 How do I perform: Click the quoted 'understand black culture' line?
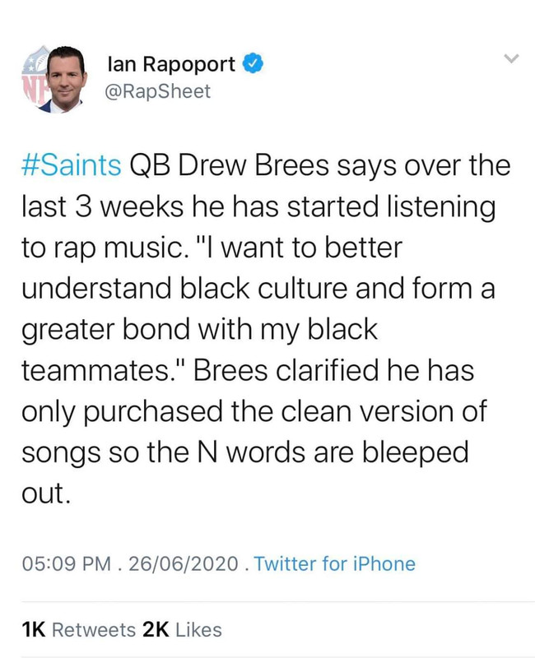pyautogui.click(x=184, y=289)
